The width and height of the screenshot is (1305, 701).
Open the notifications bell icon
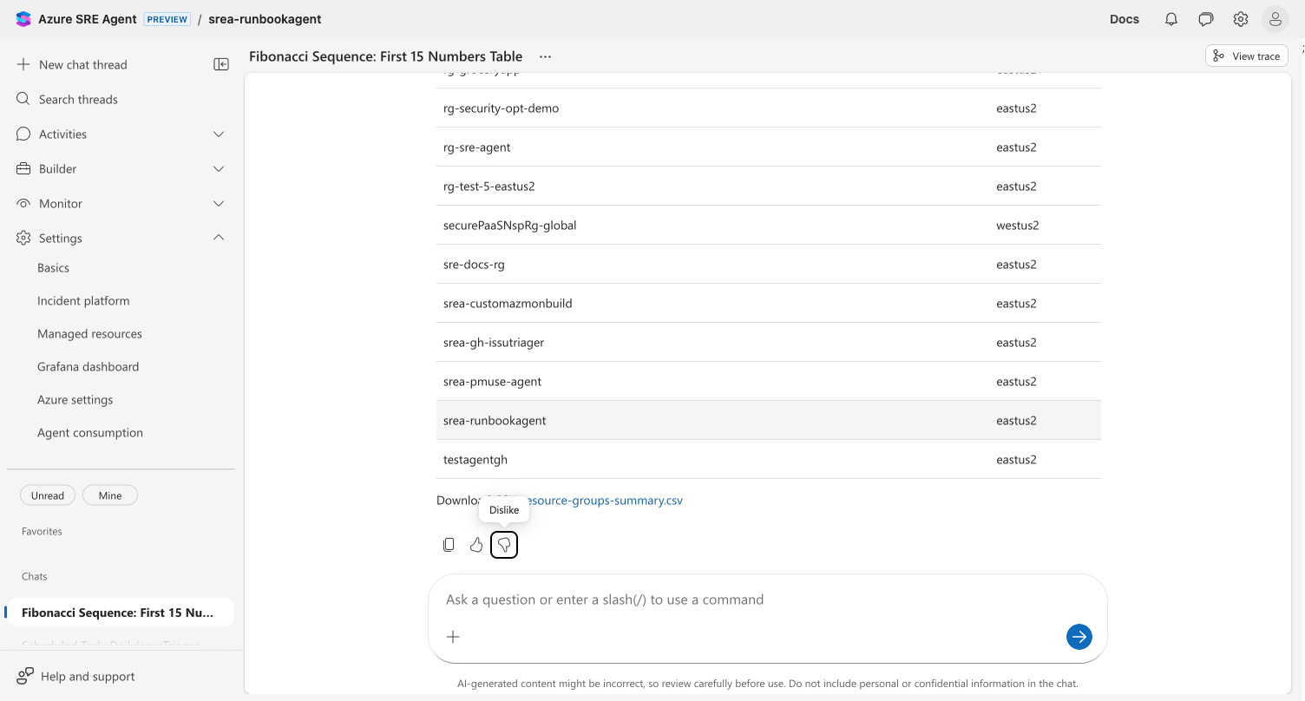click(x=1171, y=19)
